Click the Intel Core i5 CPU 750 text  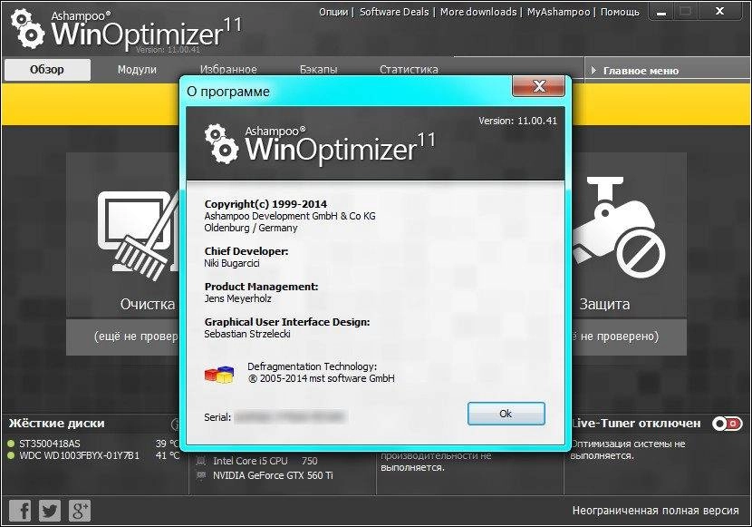tap(265, 462)
